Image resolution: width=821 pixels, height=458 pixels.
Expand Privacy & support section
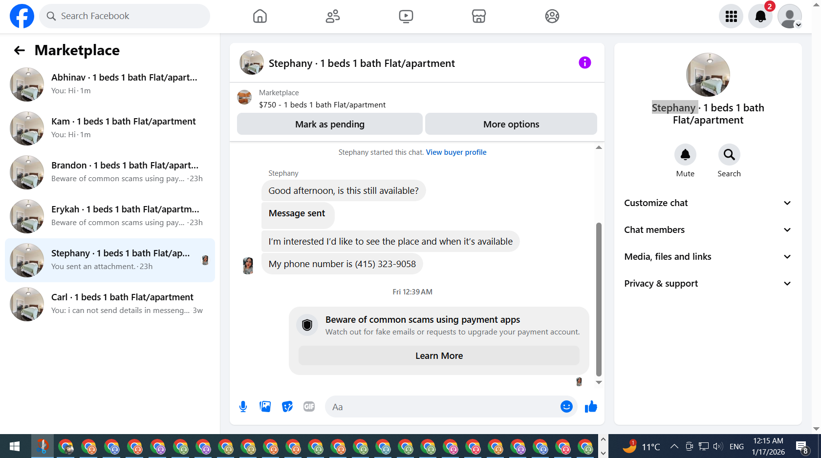point(708,284)
